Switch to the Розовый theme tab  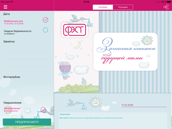coord(123,7)
